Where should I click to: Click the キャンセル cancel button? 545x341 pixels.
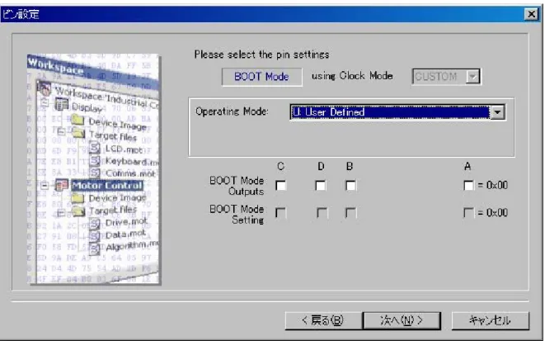pyautogui.click(x=490, y=320)
